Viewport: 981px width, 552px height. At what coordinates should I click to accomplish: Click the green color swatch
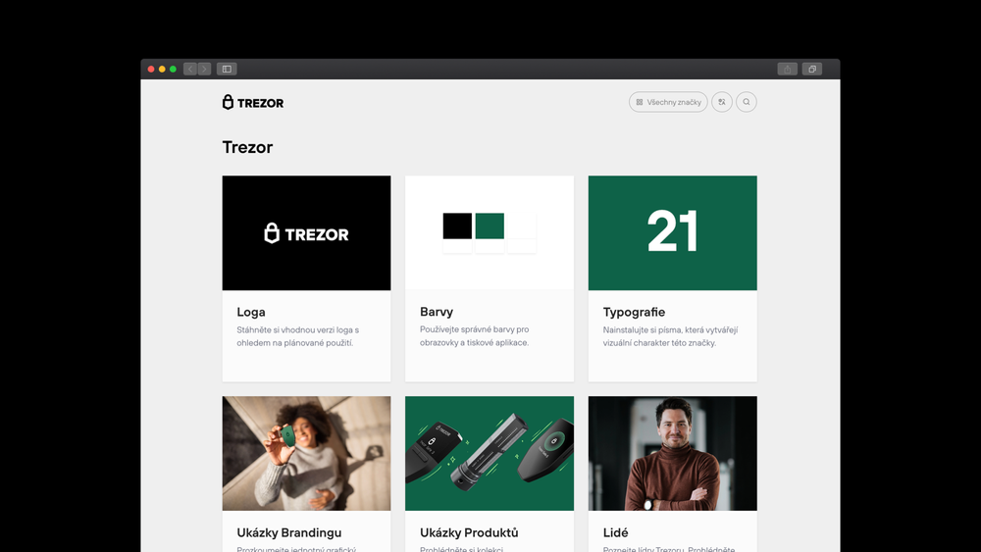pyautogui.click(x=490, y=226)
